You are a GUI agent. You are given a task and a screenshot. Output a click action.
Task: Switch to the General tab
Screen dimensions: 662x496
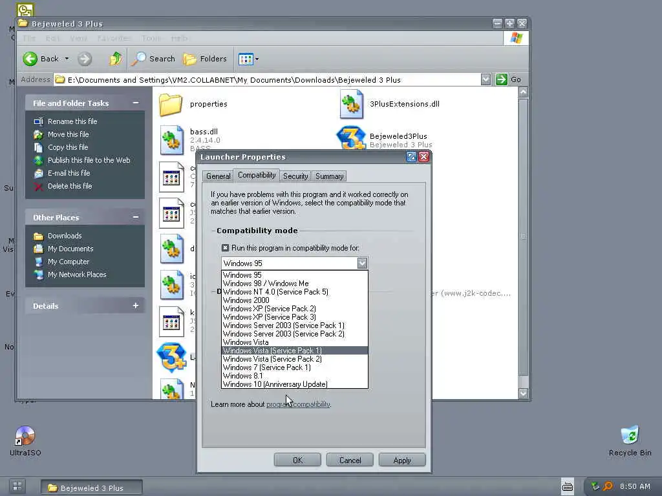click(x=218, y=176)
